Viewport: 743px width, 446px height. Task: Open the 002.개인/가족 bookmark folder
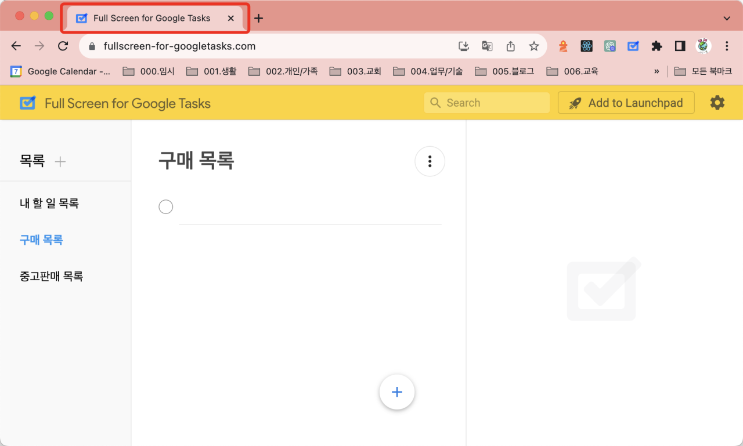283,71
